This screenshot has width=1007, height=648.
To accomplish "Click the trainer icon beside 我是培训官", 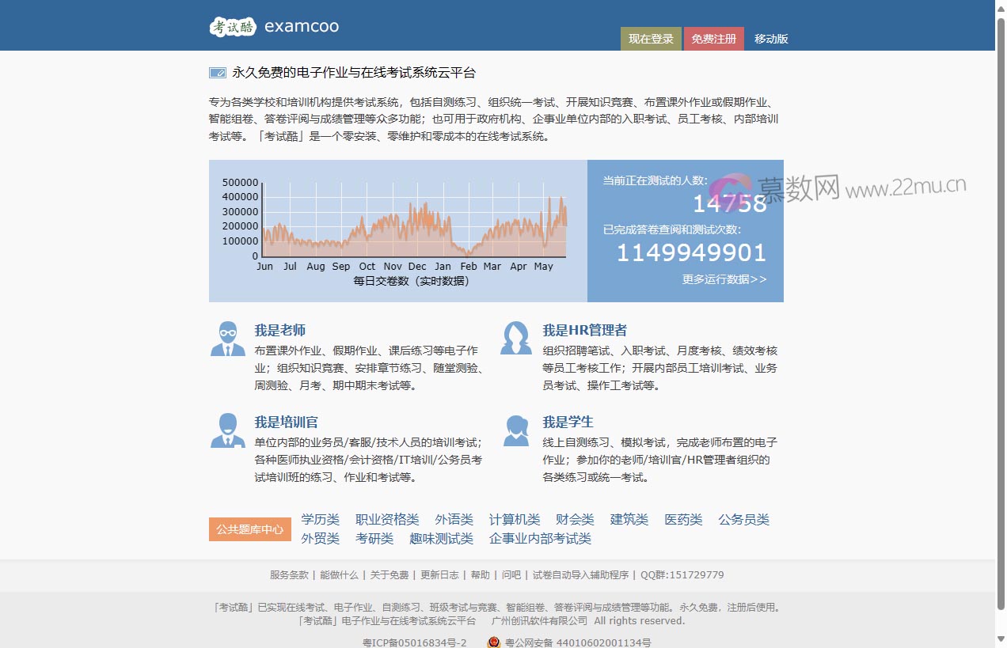I will click(228, 431).
